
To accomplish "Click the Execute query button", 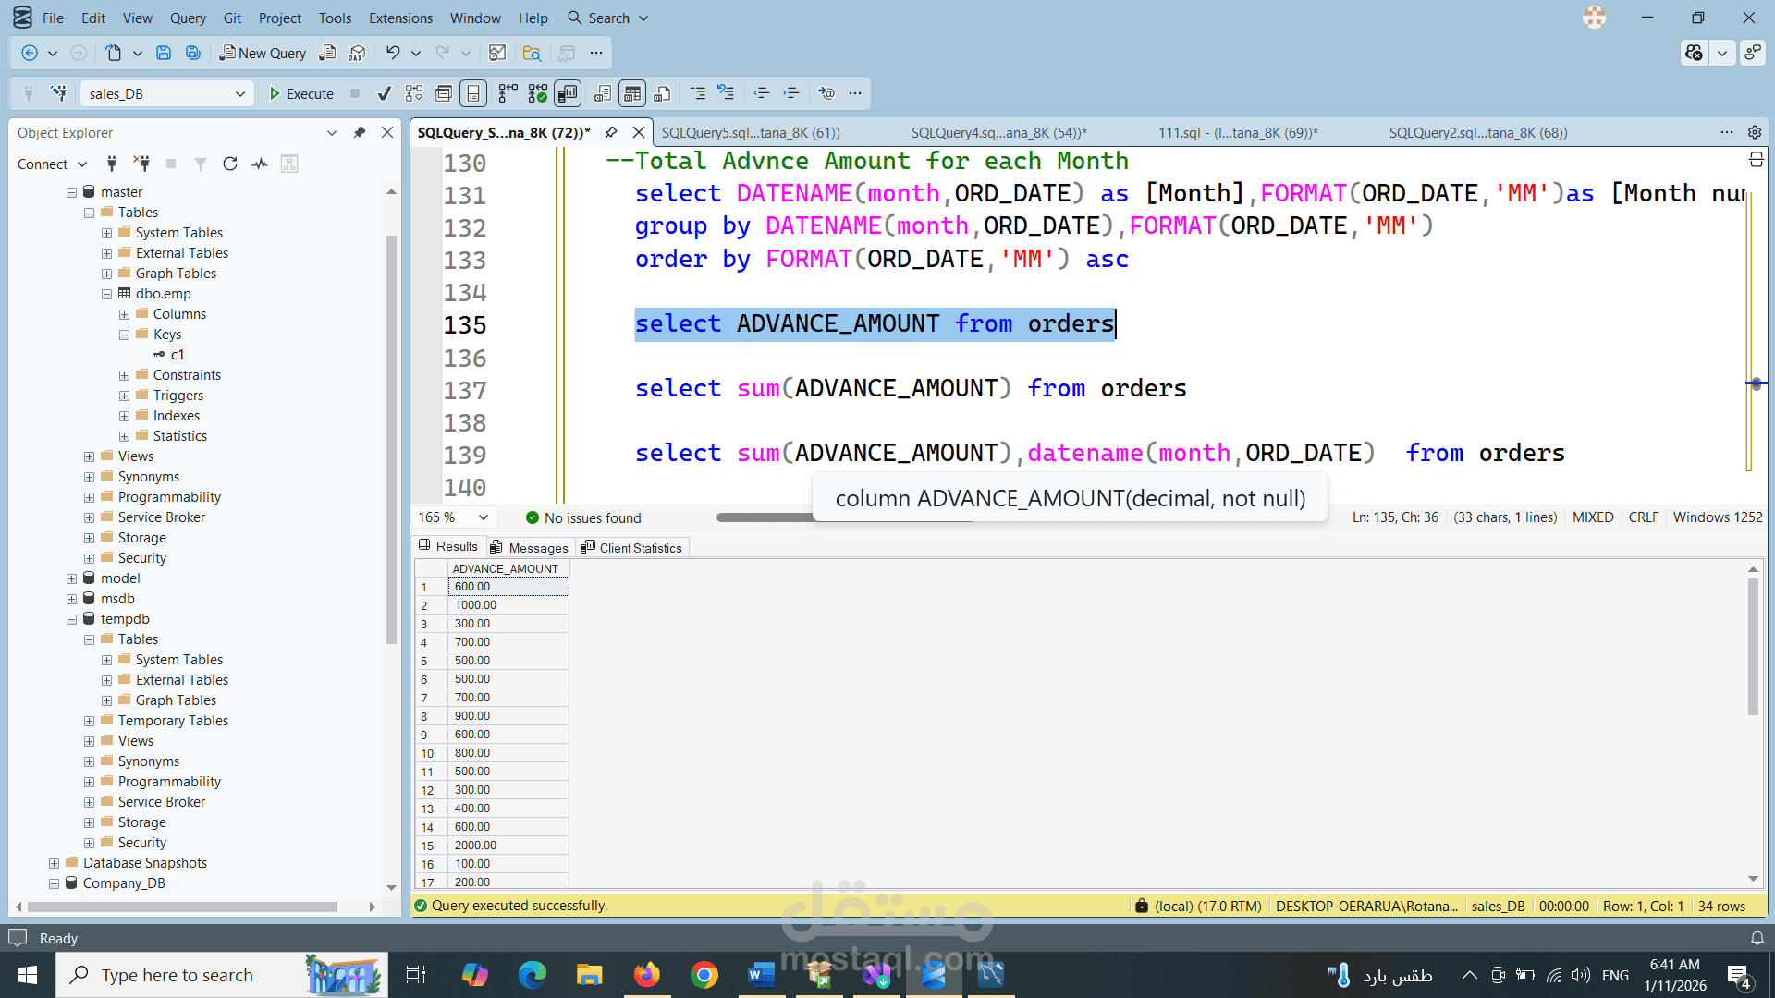I will coord(300,93).
